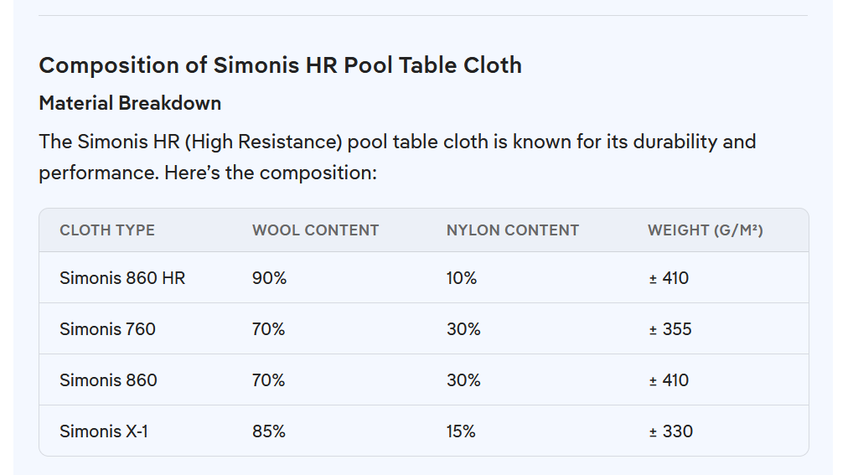Screen dimensions: 853x475
Task: Click the ± 330 weight cell
Action: pos(670,431)
